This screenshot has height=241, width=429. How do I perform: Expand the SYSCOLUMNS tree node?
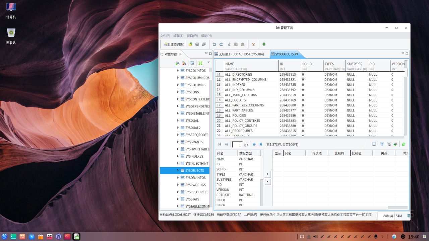(x=178, y=85)
